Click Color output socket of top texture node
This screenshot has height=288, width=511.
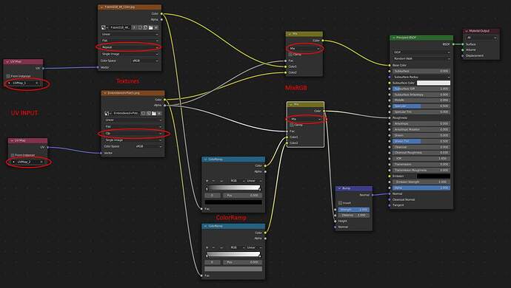click(161, 13)
